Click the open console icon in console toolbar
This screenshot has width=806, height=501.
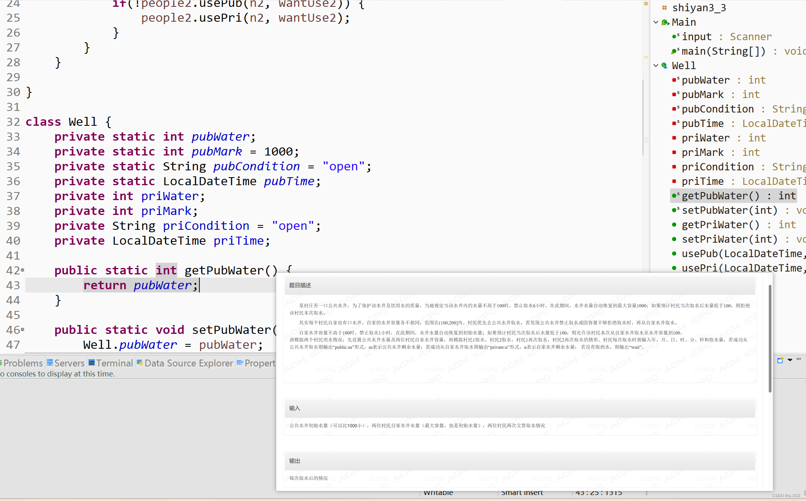point(780,360)
